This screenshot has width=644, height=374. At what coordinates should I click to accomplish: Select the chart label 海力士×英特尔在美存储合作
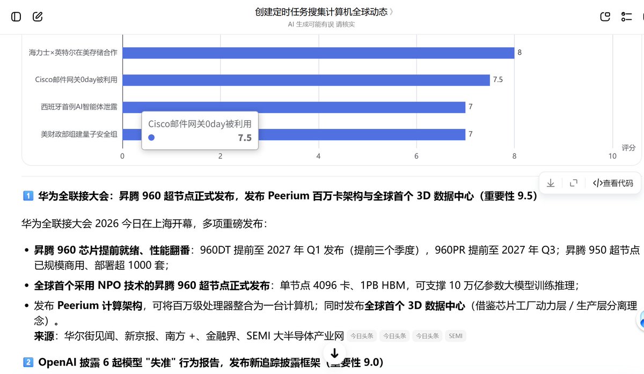pos(73,53)
